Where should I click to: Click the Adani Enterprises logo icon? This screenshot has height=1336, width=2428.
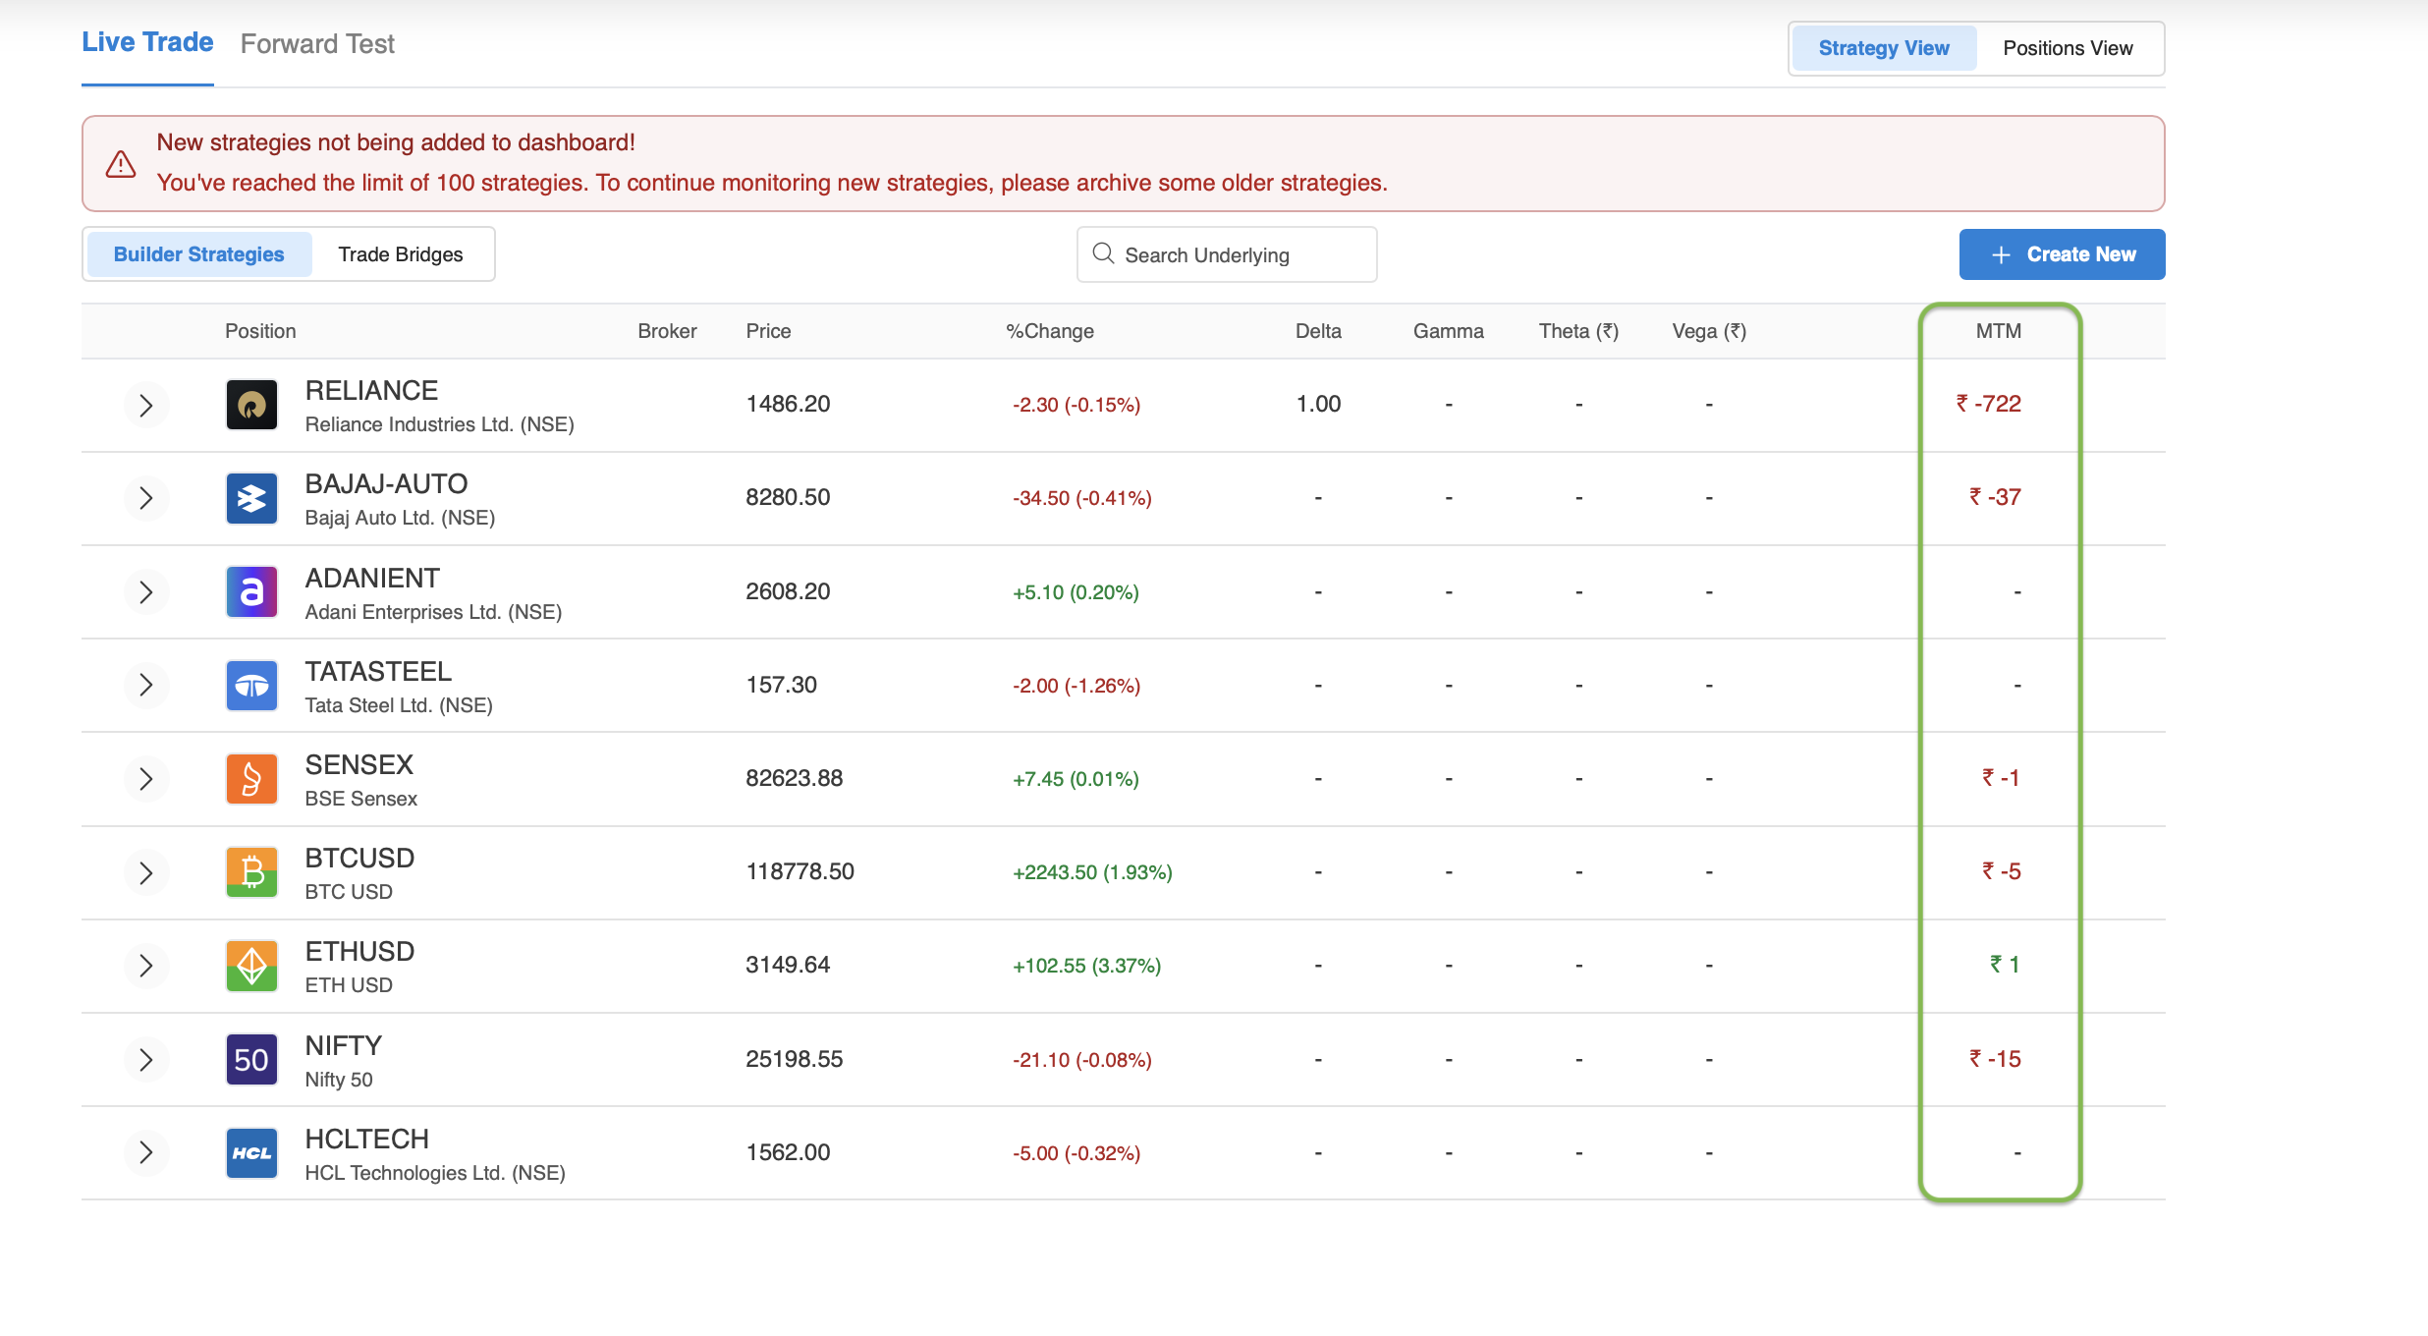point(251,591)
